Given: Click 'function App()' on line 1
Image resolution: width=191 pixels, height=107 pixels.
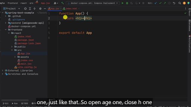Looking at the screenshot, I should [72, 13].
